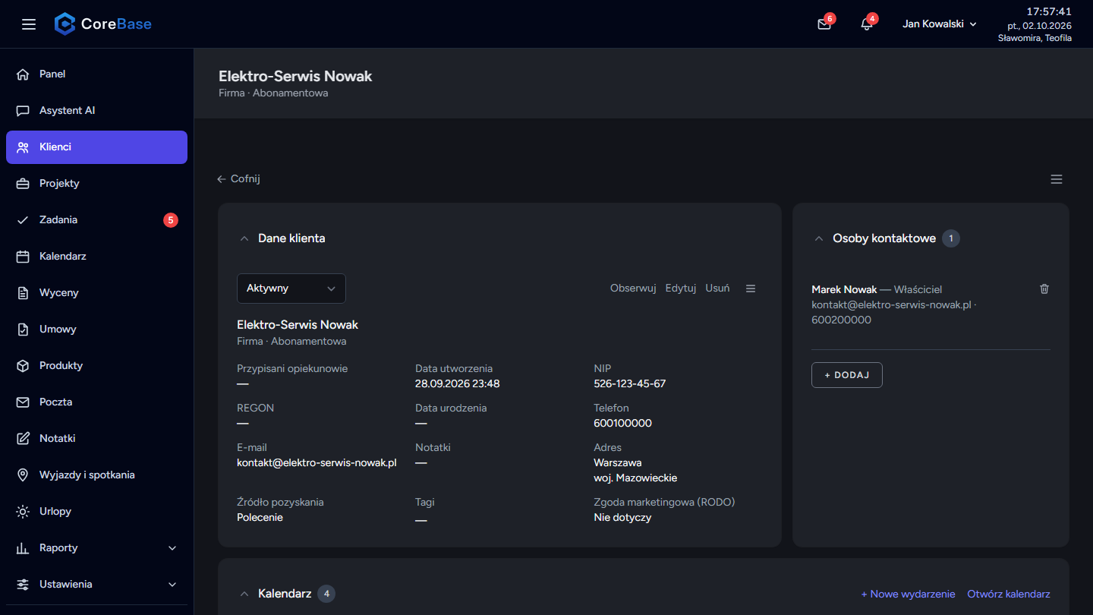Collapse the Osoby kontaktowe section
This screenshot has height=615, width=1093.
tap(819, 238)
